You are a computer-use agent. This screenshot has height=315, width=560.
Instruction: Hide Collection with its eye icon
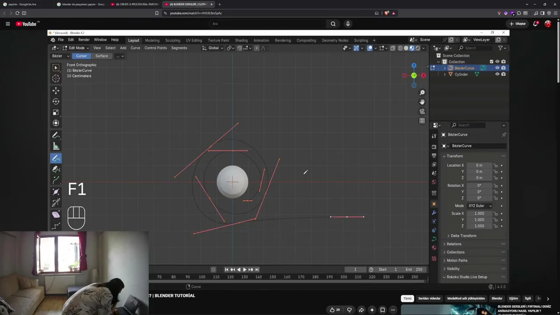[x=497, y=62]
